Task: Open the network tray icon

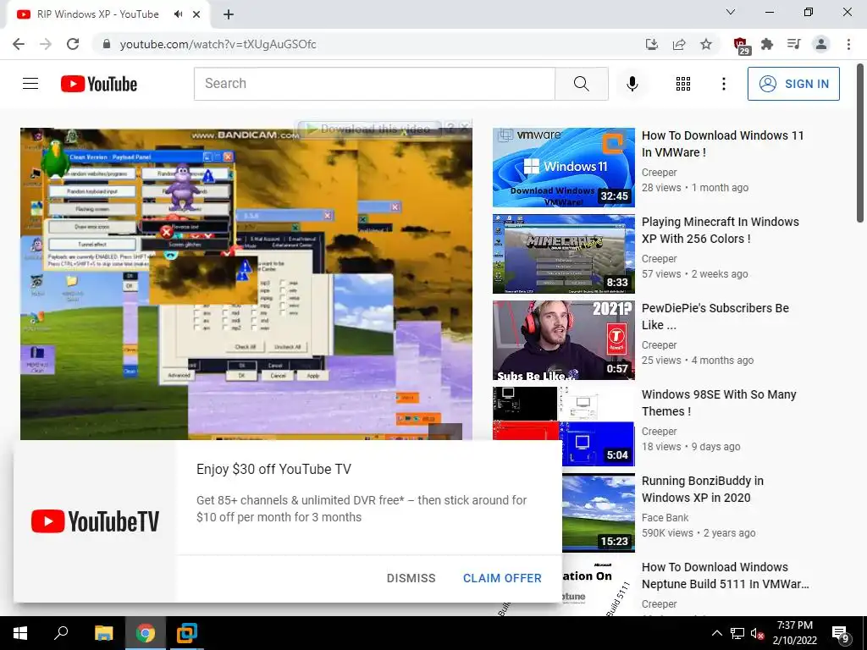Action: click(737, 633)
